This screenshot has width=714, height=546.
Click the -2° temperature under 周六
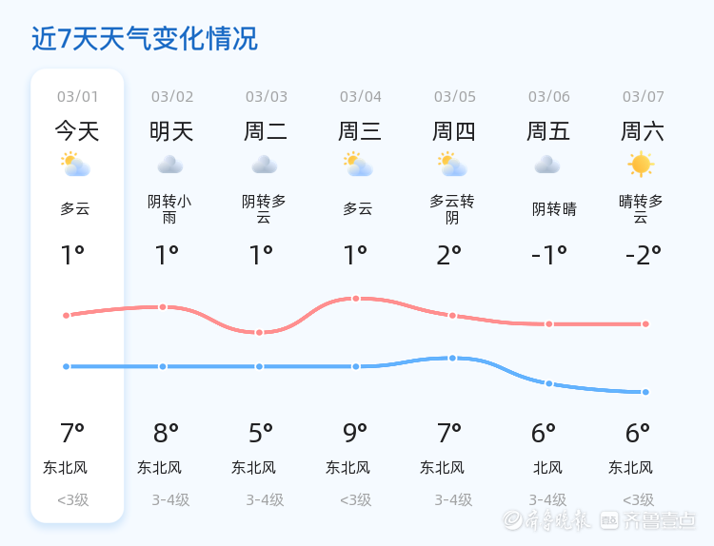[643, 255]
